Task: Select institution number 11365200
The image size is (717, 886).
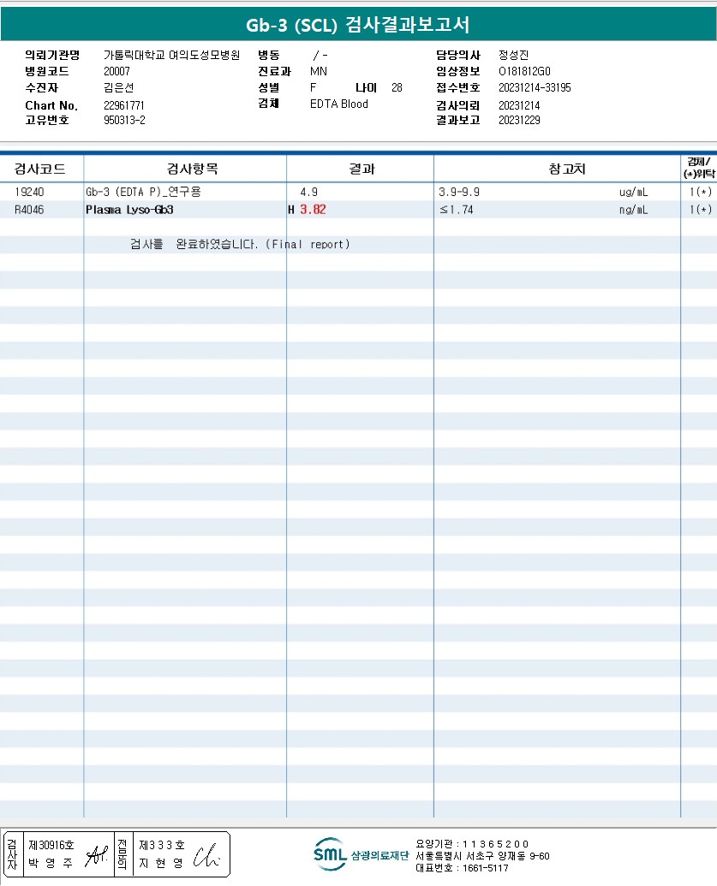Action: 495,844
